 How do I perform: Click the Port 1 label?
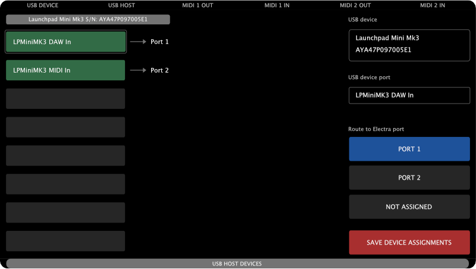pyautogui.click(x=159, y=42)
